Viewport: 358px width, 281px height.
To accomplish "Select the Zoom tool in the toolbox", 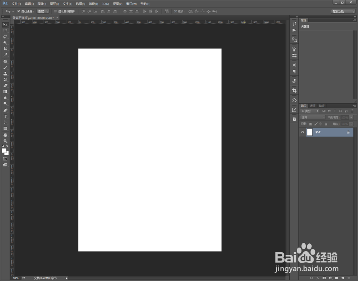I will tap(5, 141).
